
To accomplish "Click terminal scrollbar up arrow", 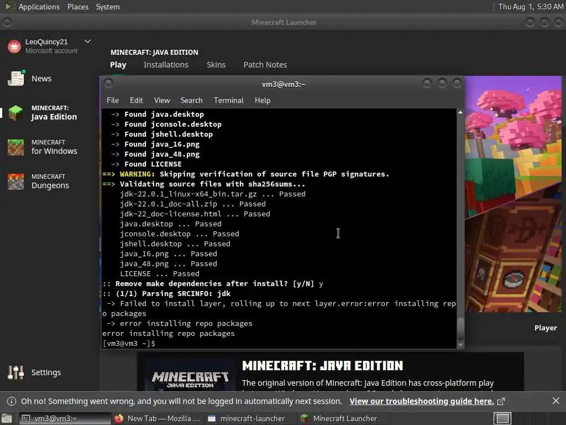I will click(x=460, y=112).
